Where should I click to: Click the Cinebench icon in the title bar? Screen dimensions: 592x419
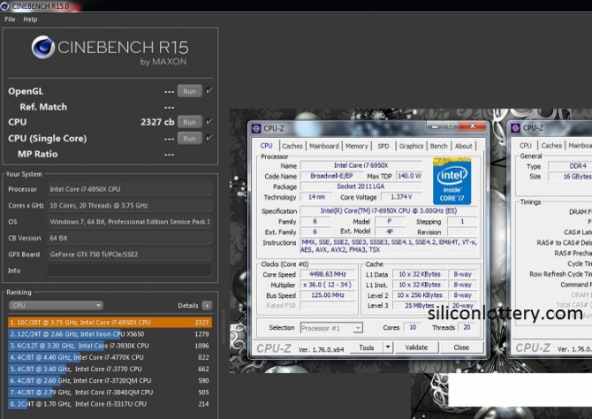click(4, 5)
